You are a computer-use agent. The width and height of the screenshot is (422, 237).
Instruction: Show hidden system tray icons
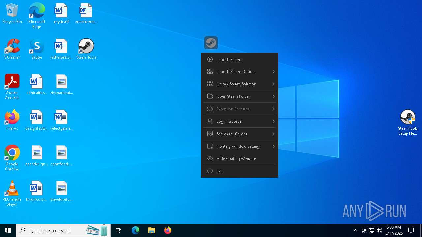click(355, 230)
